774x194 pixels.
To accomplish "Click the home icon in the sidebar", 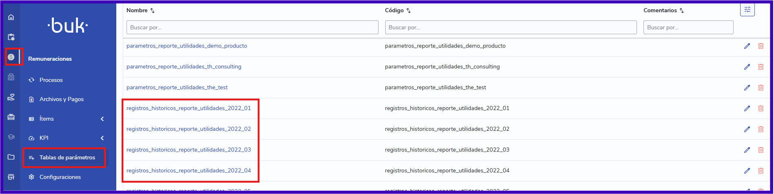I will coord(11,17).
